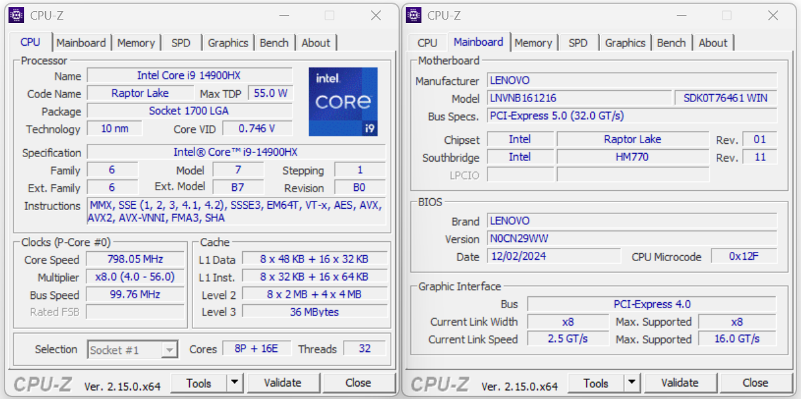This screenshot has height=399, width=801.
Task: Click the Current Link Speed 2.5 GT/s
Action: (x=568, y=339)
